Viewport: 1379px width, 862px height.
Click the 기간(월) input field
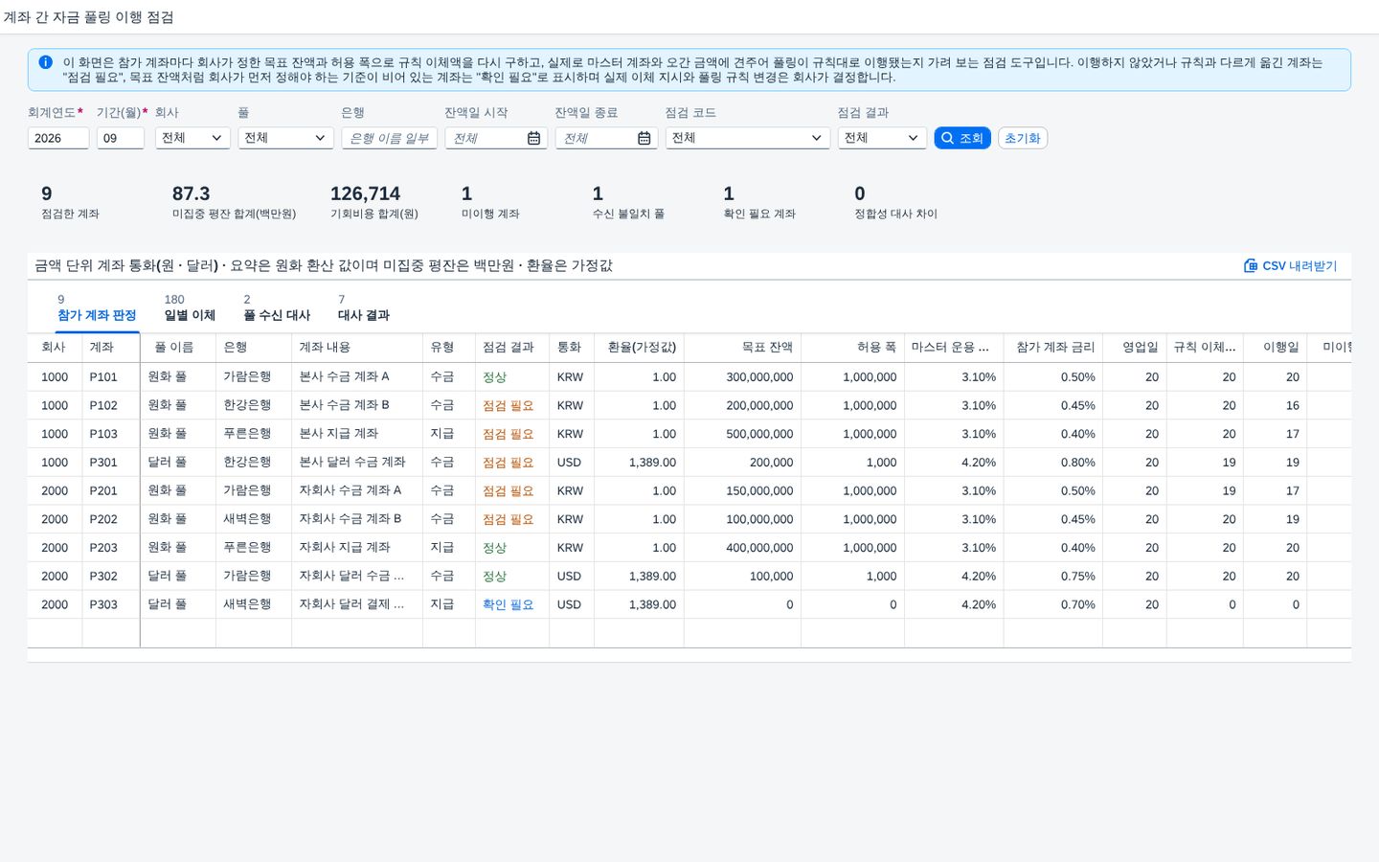121,138
